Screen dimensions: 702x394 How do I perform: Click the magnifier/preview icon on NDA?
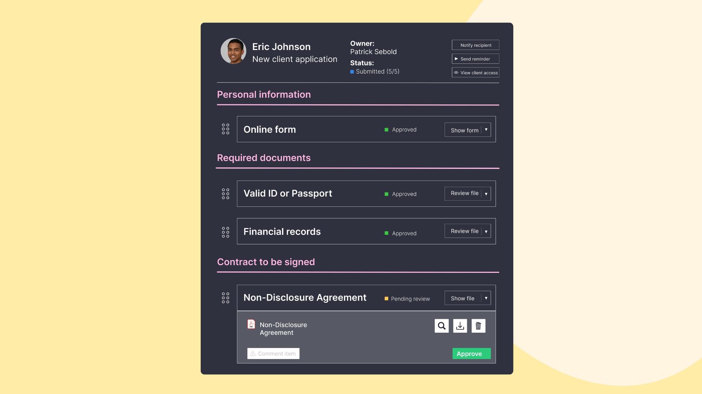pyautogui.click(x=442, y=326)
